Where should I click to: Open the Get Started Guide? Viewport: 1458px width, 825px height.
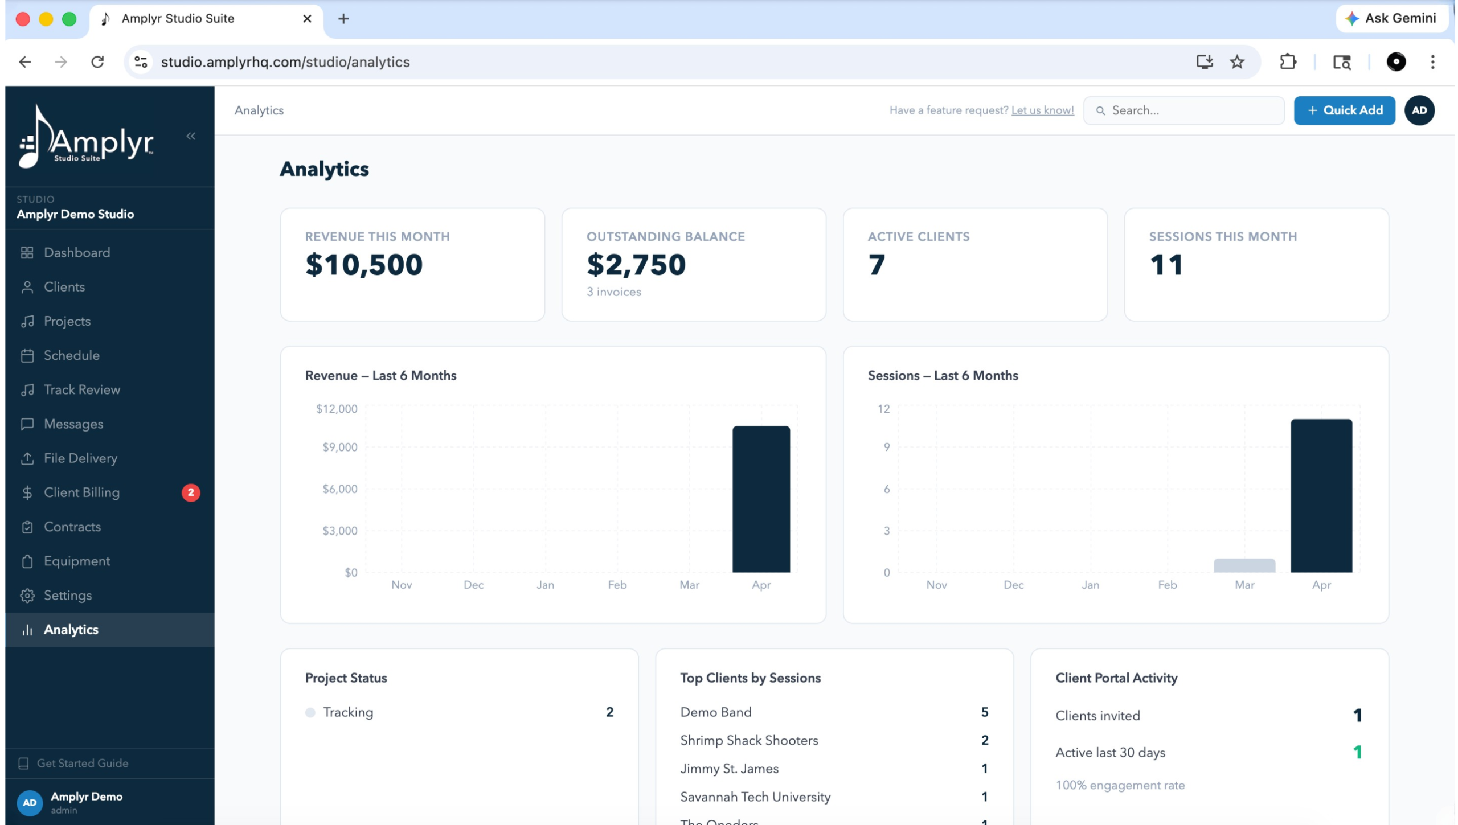click(82, 763)
